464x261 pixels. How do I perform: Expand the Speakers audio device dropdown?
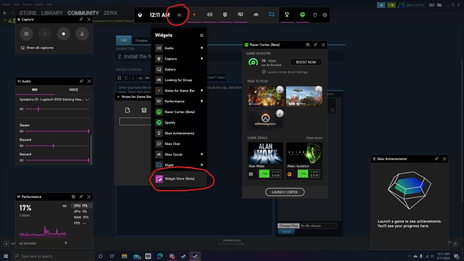tap(87, 99)
